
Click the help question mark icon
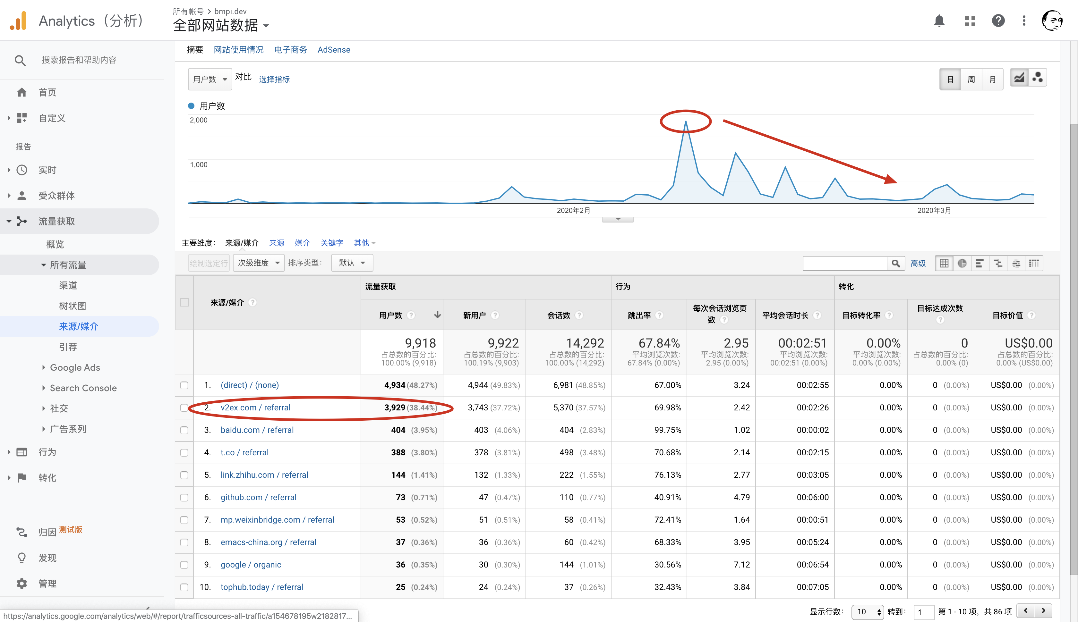(998, 21)
